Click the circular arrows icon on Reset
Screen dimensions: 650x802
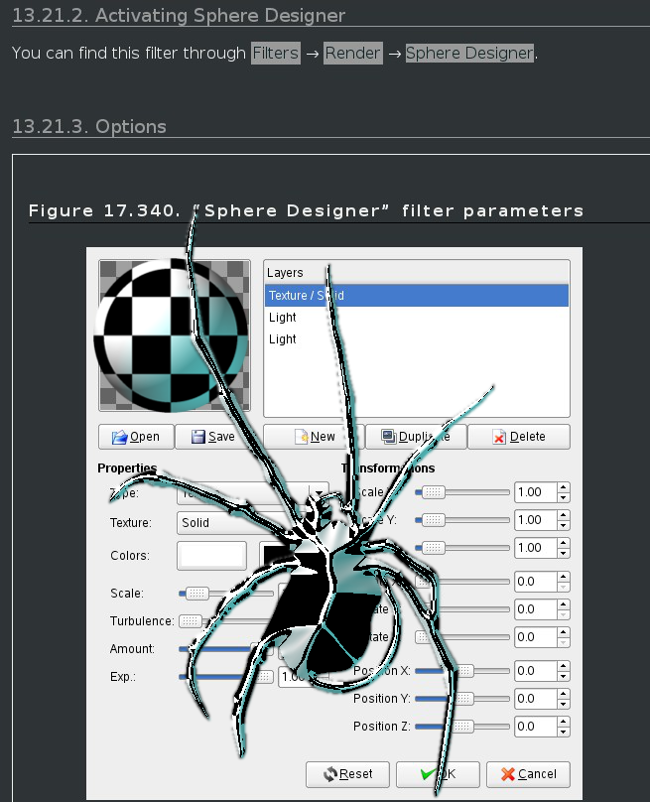[330, 774]
